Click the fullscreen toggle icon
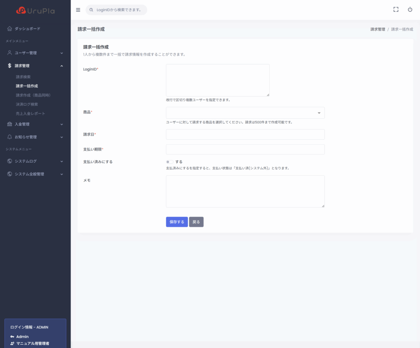Image resolution: width=420 pixels, height=348 pixels. tap(396, 9)
